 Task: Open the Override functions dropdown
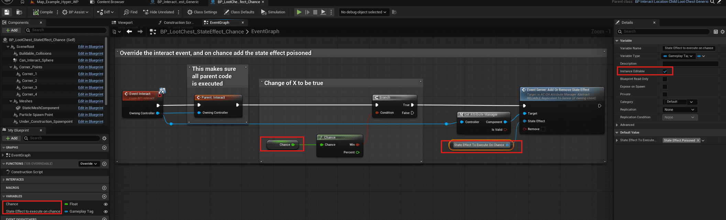tap(89, 164)
